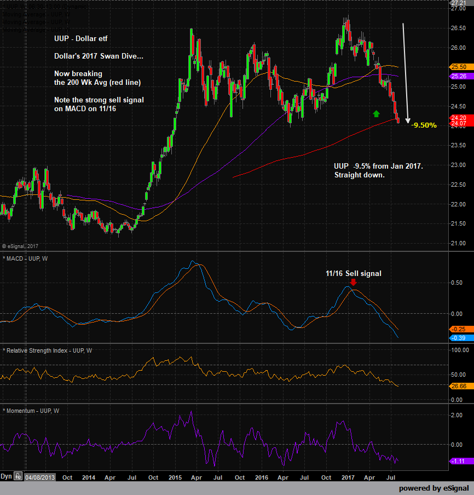
Task: Click the '* MACD - UUP, W' study label
Action: coord(25,258)
